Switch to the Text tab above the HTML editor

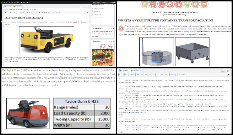click(228, 71)
